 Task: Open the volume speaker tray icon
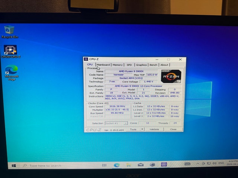click(x=214, y=163)
